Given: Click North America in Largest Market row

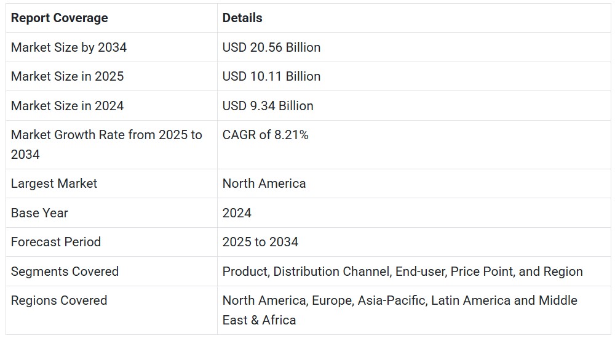Looking at the screenshot, I should [x=264, y=183].
